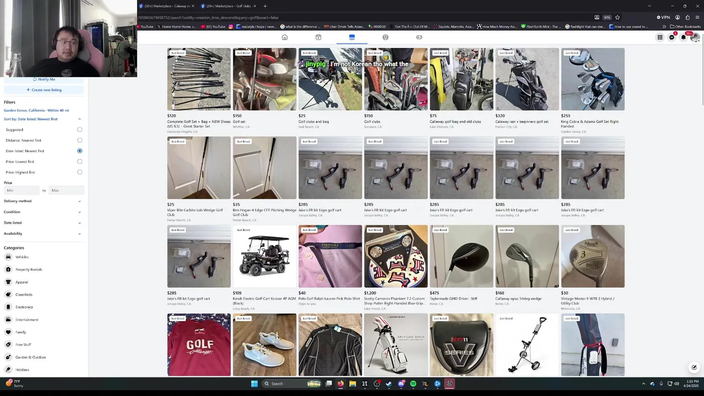Show hidden system tray icons
Screen dimensions: 704x396
pos(643,384)
